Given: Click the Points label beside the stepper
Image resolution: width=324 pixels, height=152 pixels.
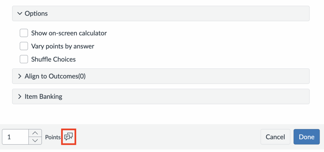Looking at the screenshot, I should [53, 137].
